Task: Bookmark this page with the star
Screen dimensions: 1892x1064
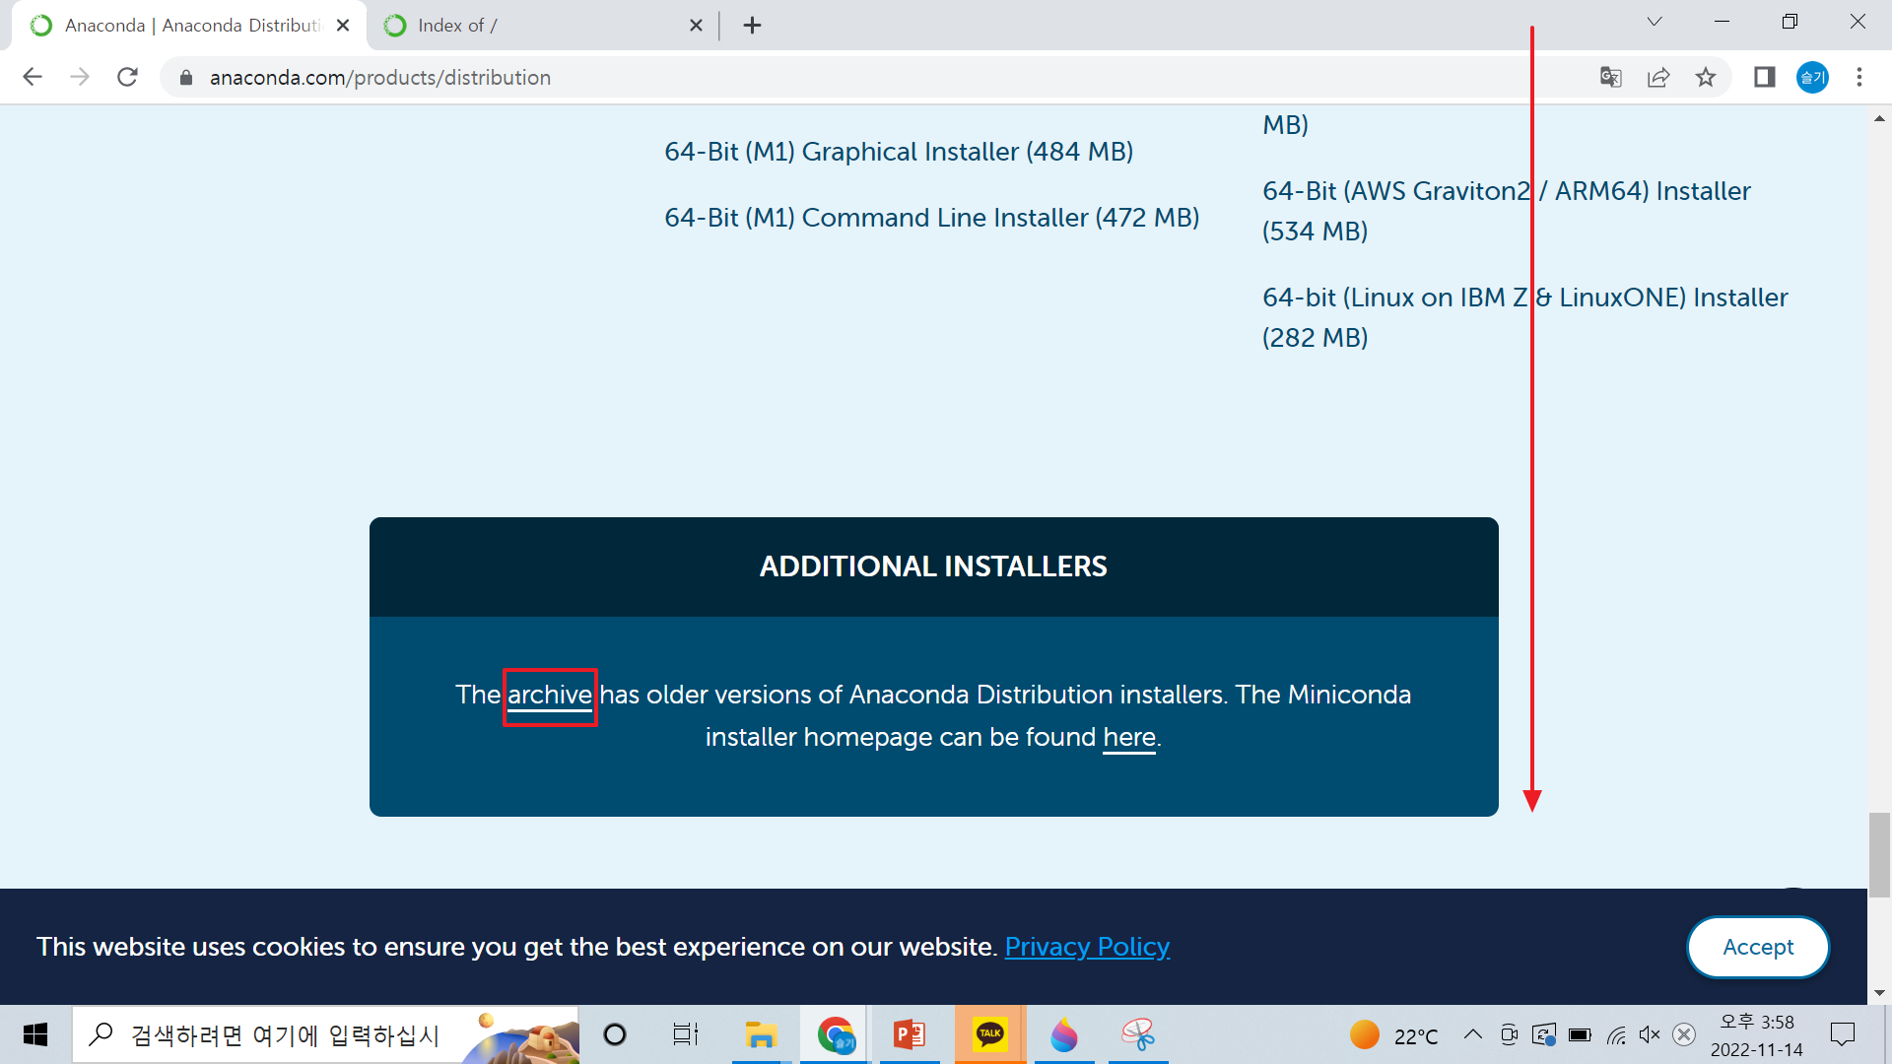Action: [x=1706, y=77]
